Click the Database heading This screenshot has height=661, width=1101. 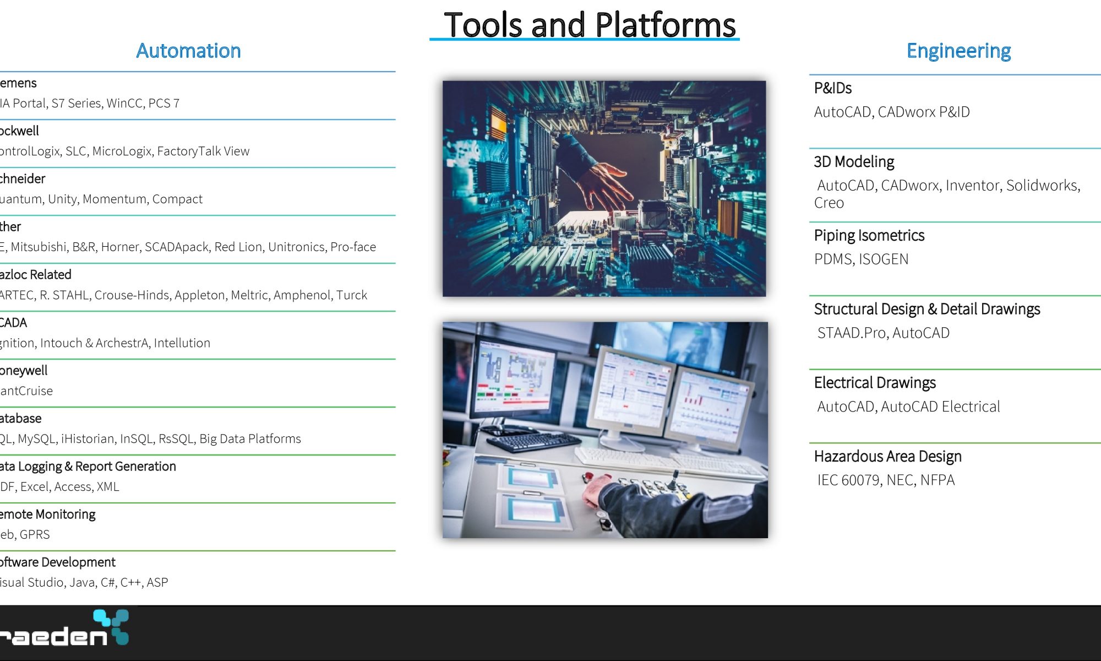20,419
